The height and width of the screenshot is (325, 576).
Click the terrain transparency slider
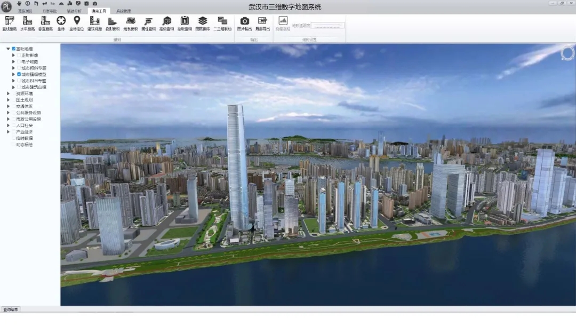coord(327,25)
